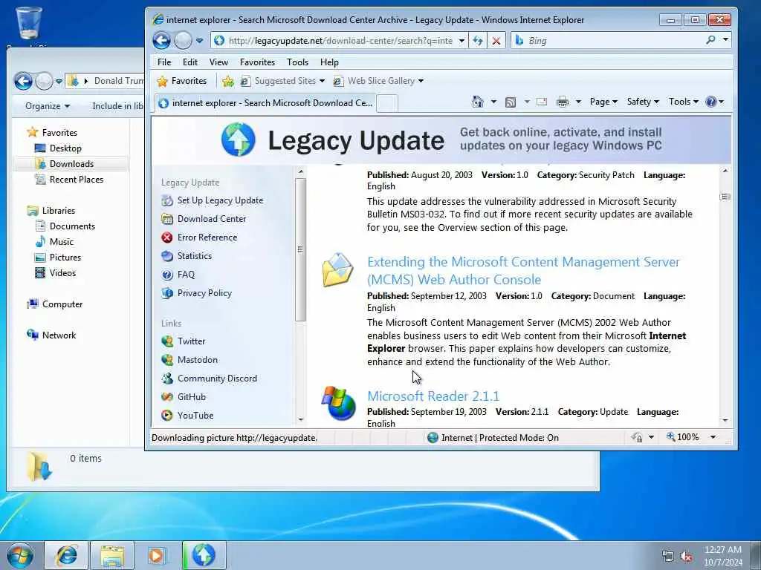761x570 pixels.
Task: Open the Help menu
Action: point(329,62)
